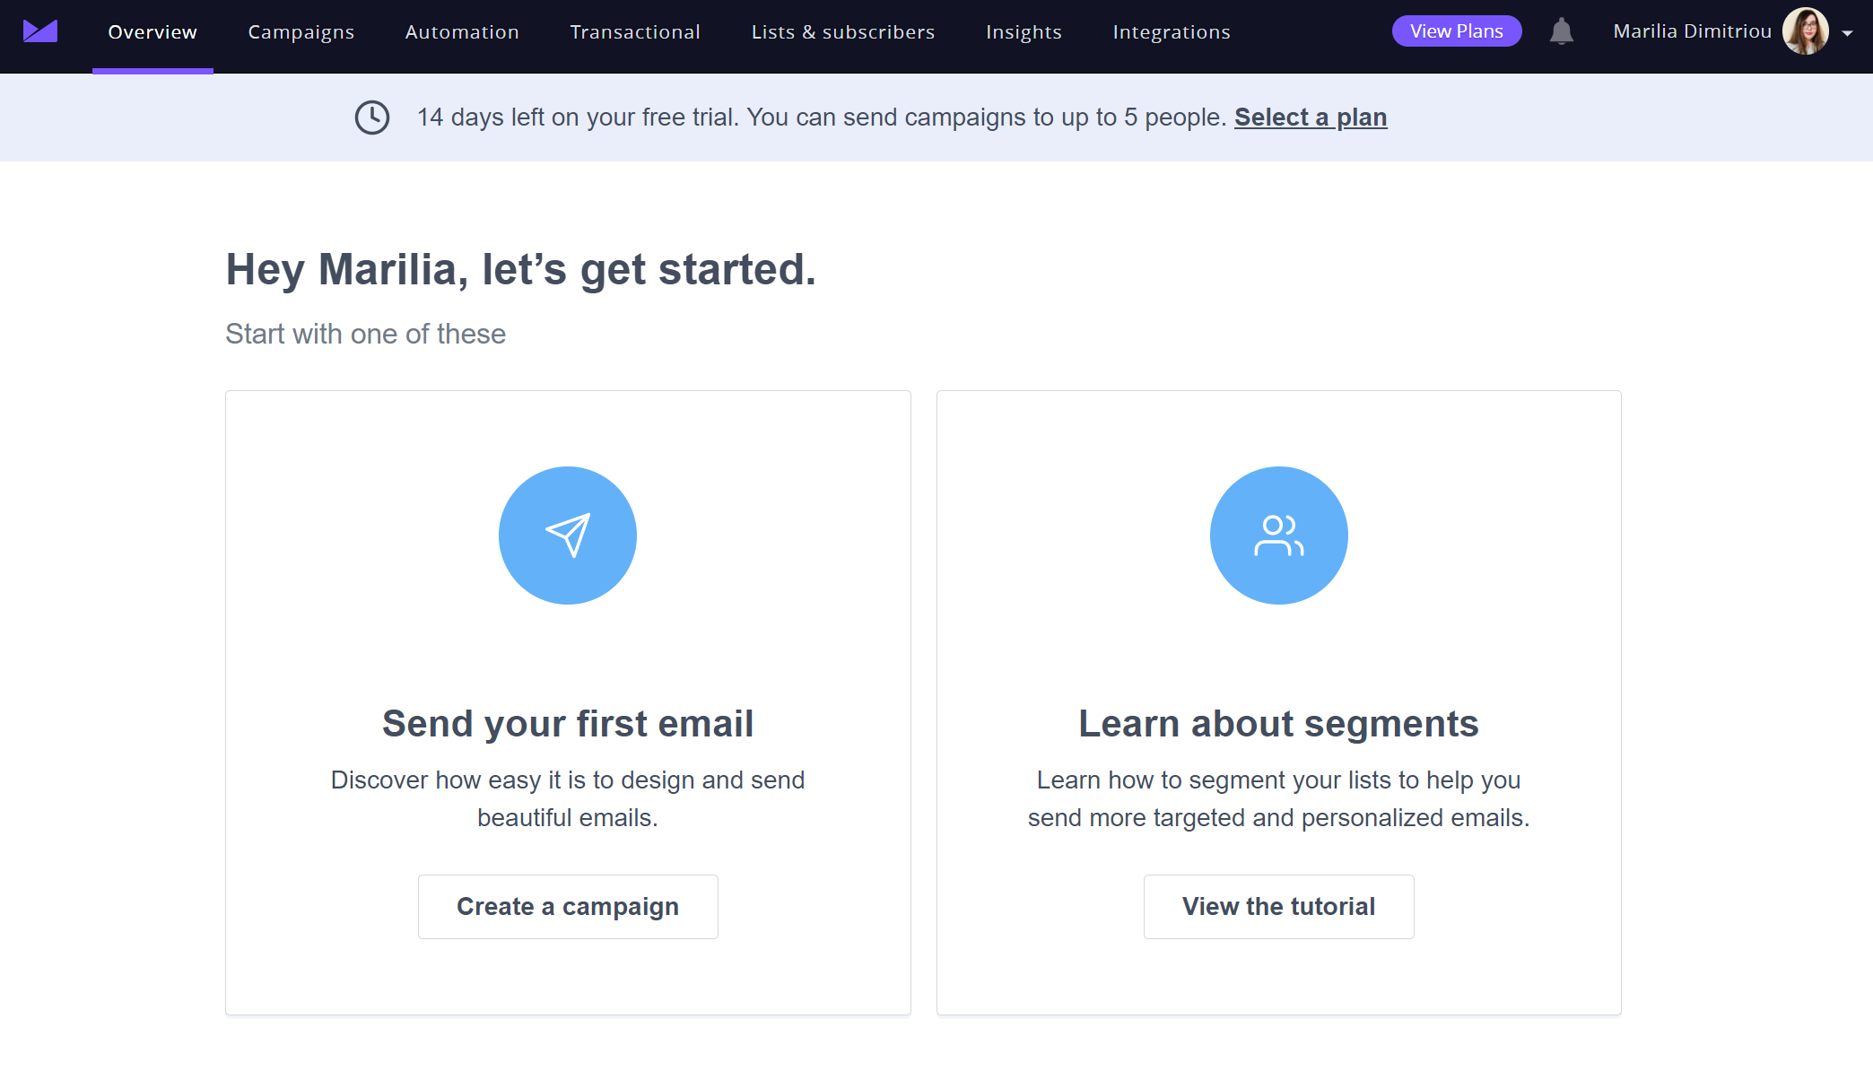Click the Overview tab to reload
The width and height of the screenshot is (1873, 1089).
pos(152,31)
